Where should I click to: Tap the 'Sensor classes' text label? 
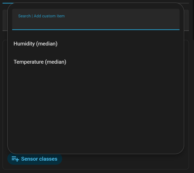click(39, 159)
